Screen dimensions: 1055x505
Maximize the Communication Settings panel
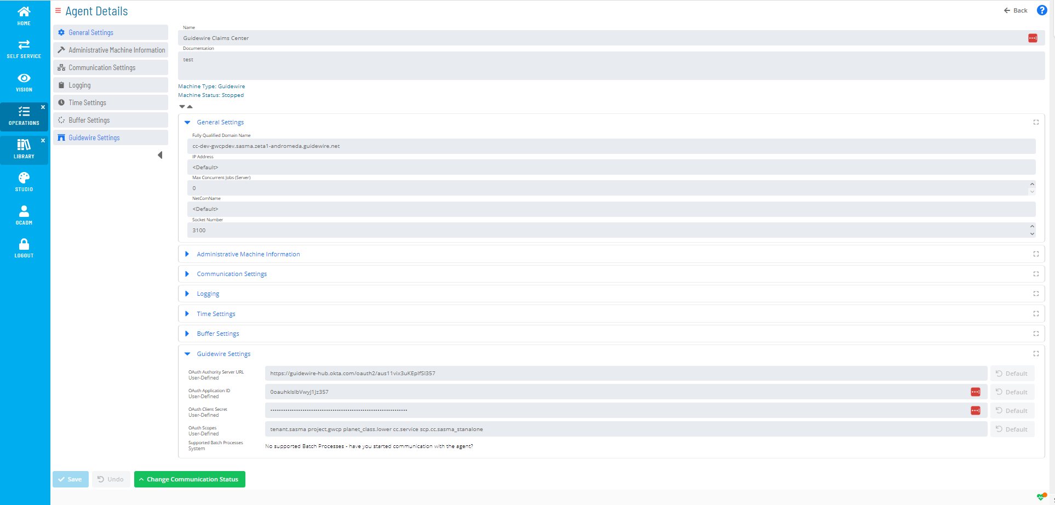click(x=1036, y=274)
